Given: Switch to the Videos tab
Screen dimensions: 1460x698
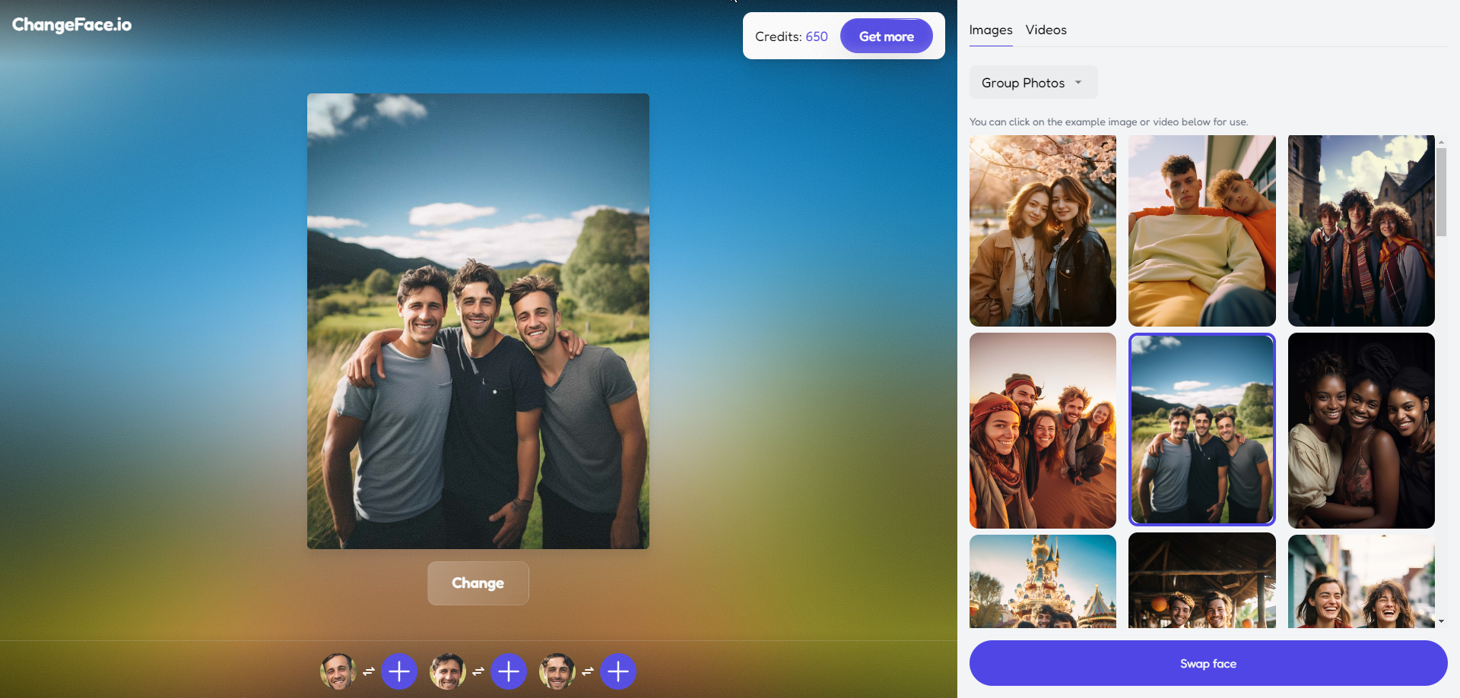Looking at the screenshot, I should (1046, 30).
